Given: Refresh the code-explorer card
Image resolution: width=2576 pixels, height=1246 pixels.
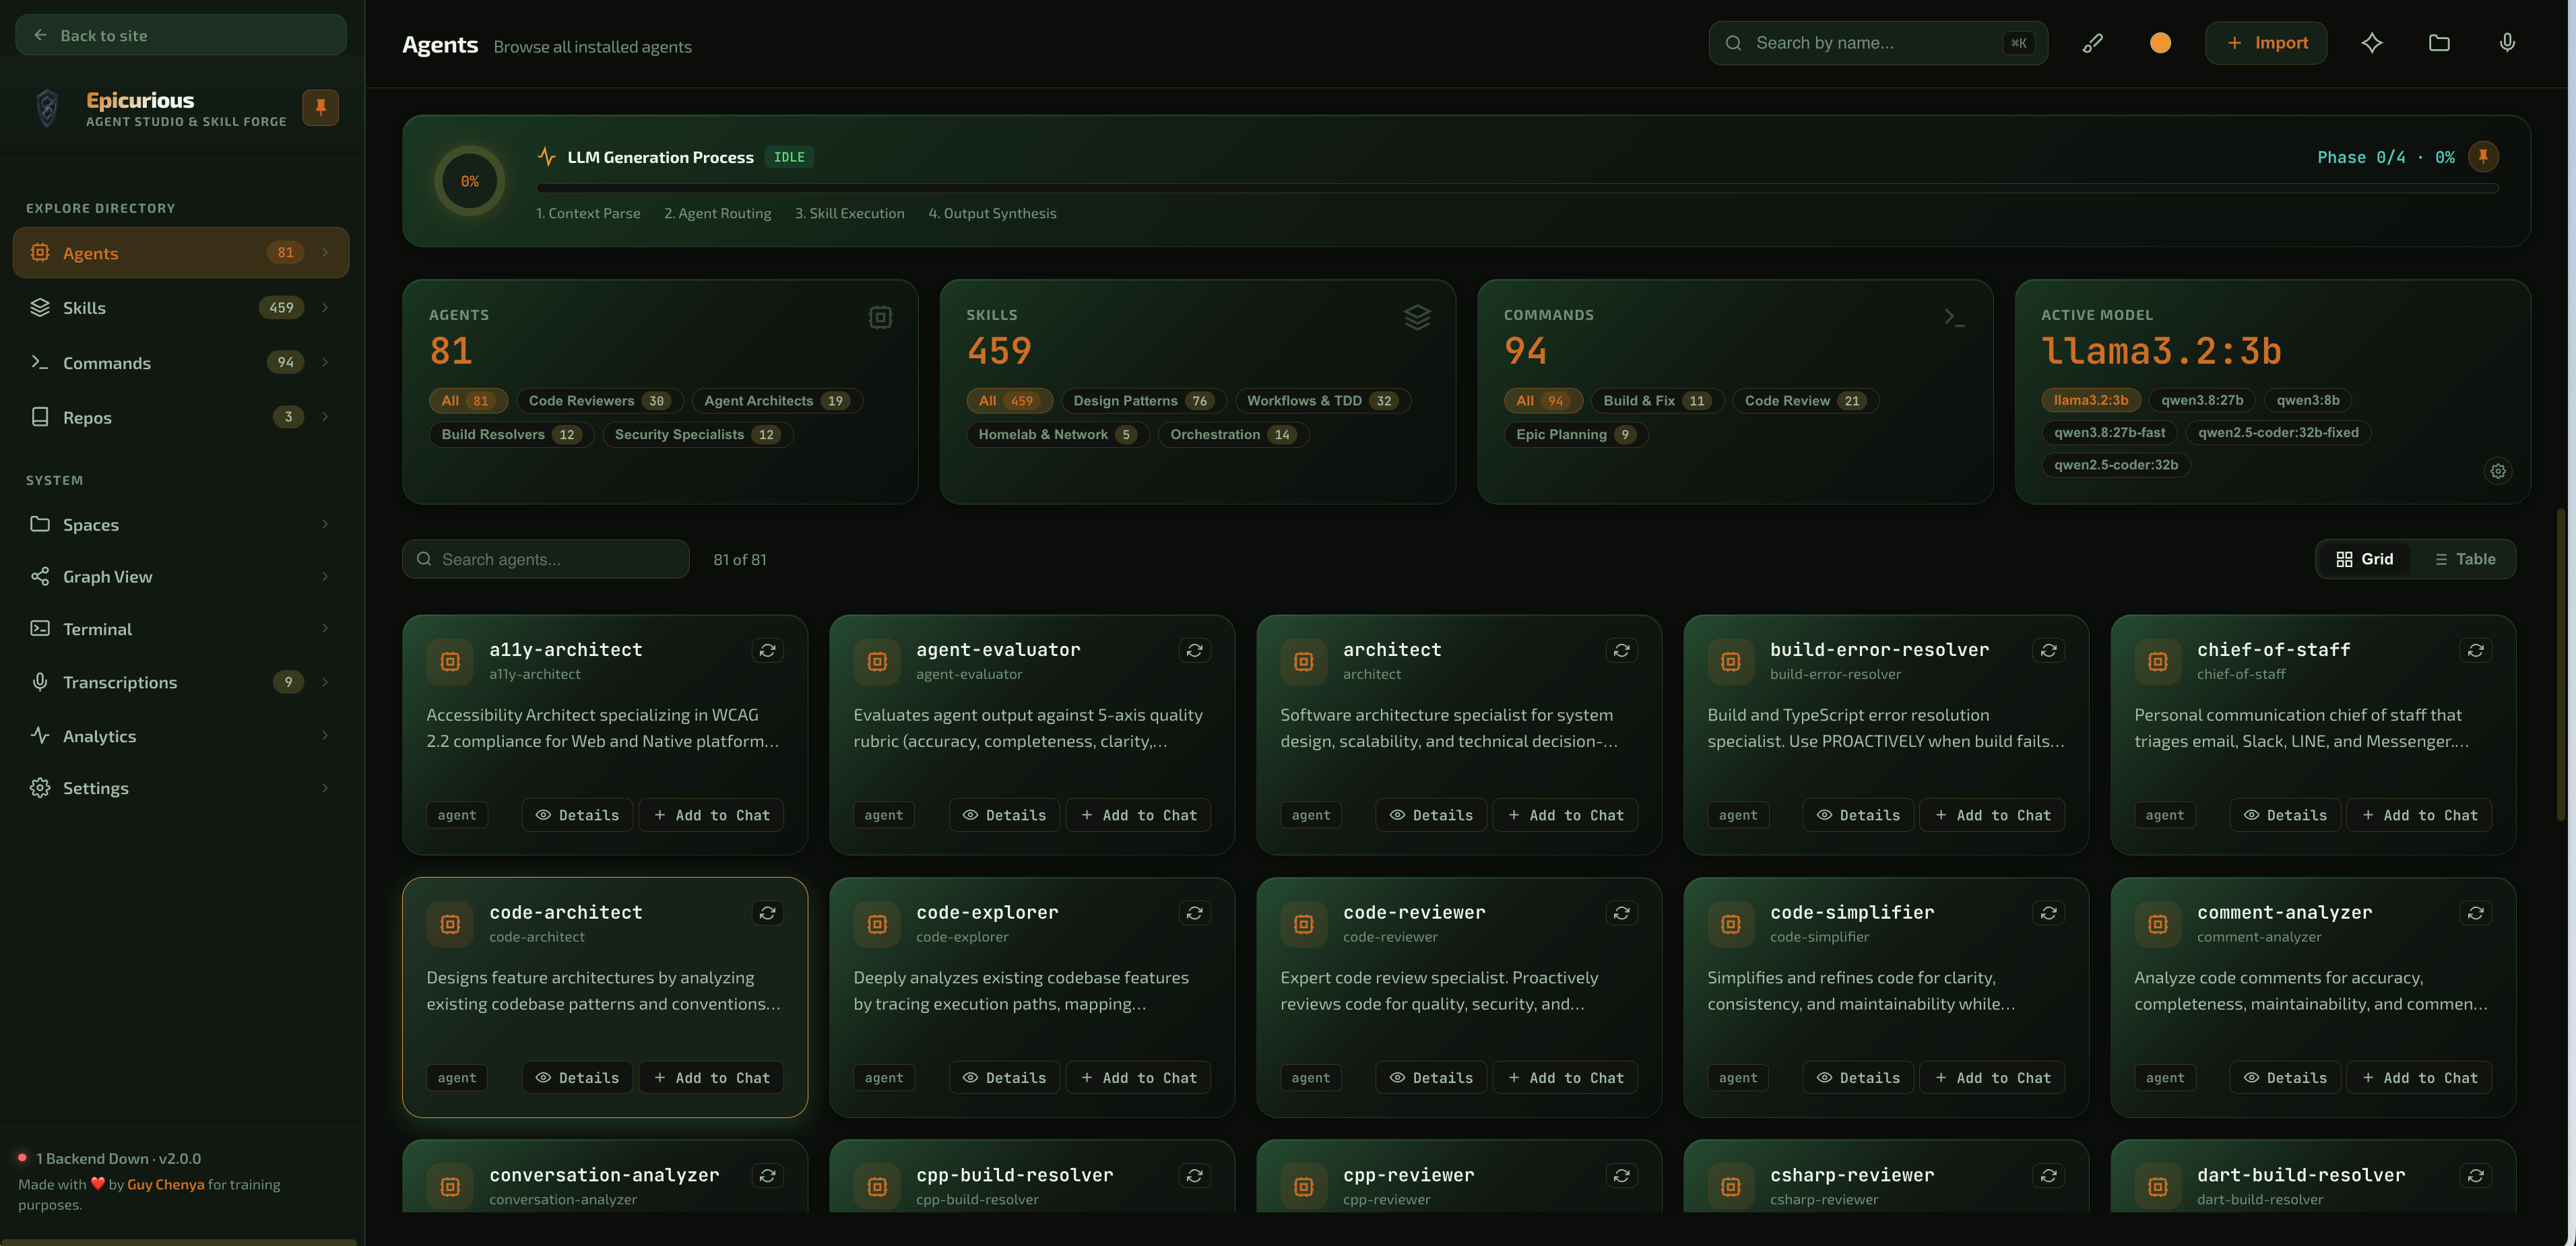Looking at the screenshot, I should pos(1194,913).
